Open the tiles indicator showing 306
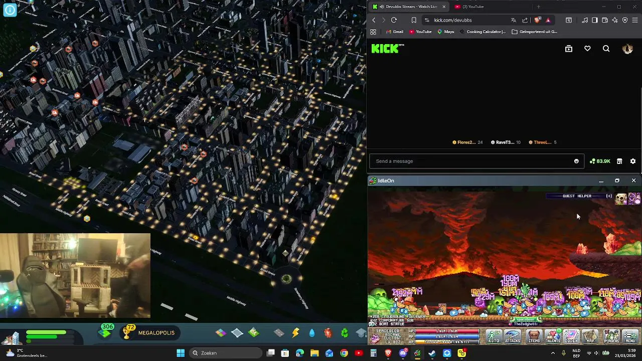 point(106,330)
